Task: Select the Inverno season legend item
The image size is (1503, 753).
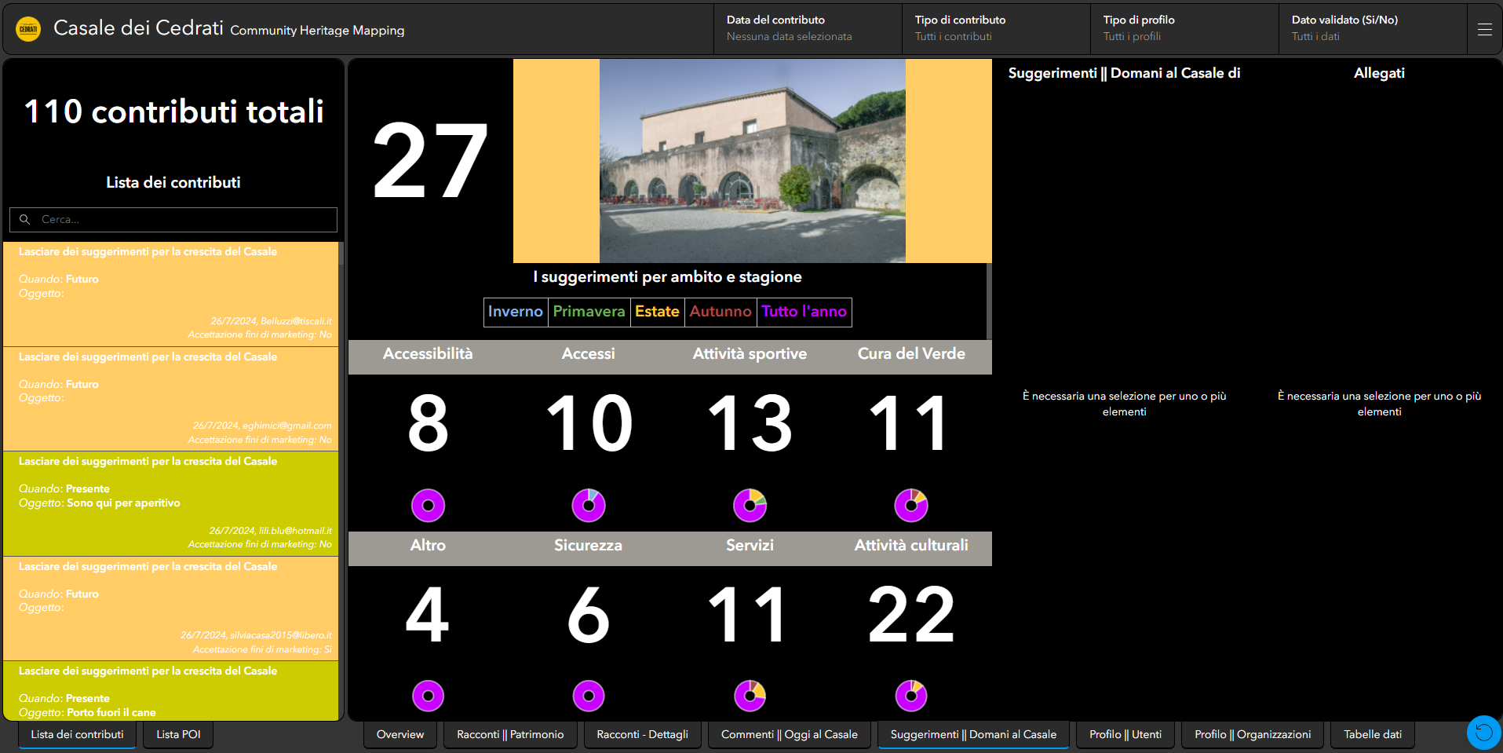Action: pyautogui.click(x=516, y=312)
